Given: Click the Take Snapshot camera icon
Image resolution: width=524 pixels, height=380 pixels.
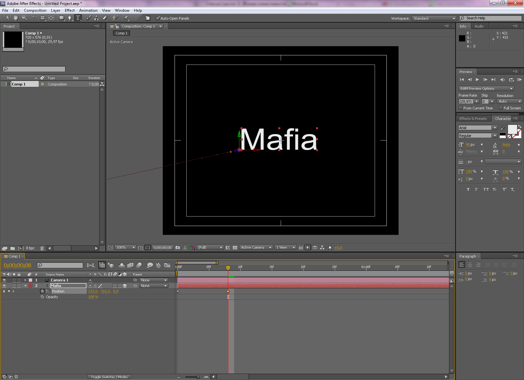Looking at the screenshot, I should click(178, 248).
